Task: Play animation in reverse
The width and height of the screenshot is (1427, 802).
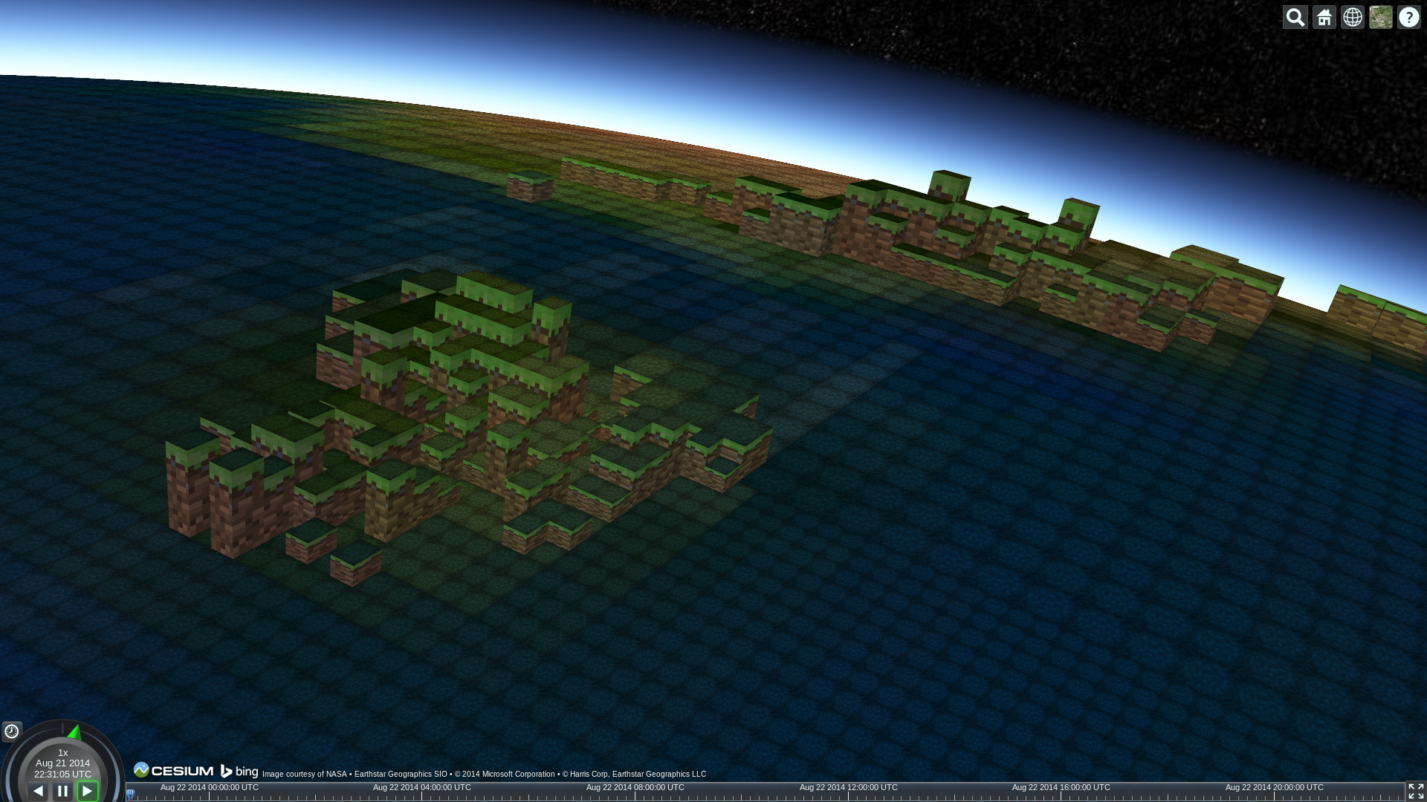Action: pyautogui.click(x=38, y=791)
